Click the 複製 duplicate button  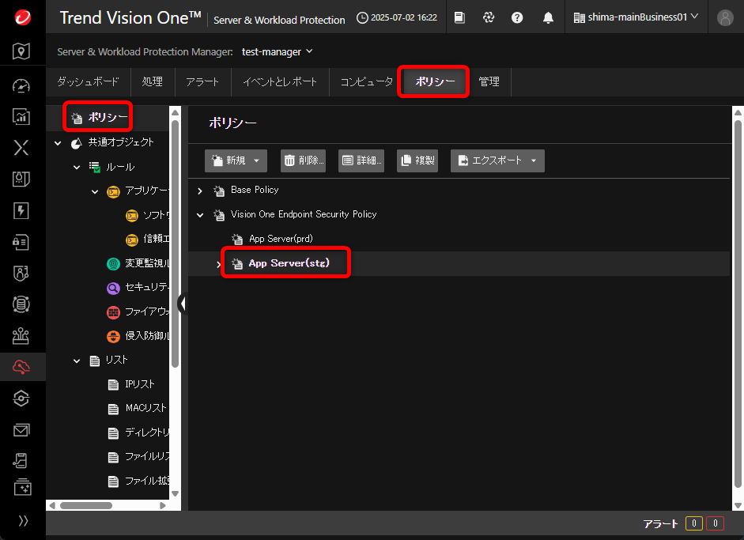point(417,160)
